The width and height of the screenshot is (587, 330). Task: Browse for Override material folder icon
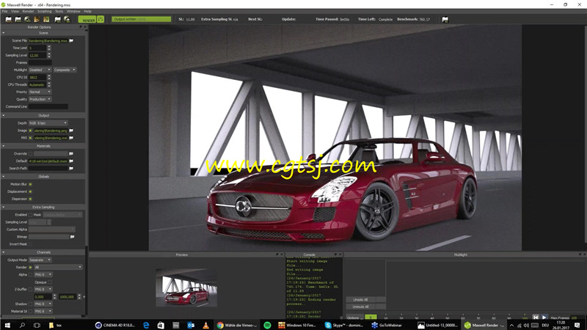tap(71, 153)
